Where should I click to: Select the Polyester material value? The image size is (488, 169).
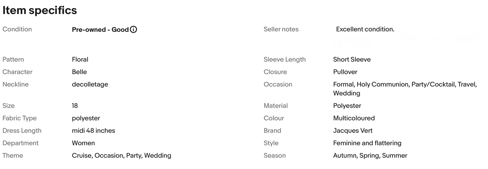(x=347, y=106)
